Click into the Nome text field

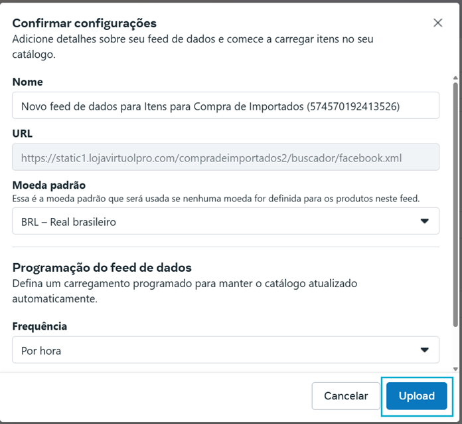pos(226,106)
